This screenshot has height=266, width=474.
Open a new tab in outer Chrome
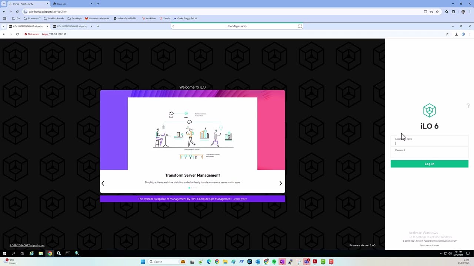click(x=98, y=4)
